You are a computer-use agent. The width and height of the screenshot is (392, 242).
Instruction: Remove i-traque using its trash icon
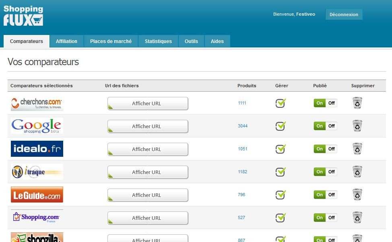pos(357,172)
